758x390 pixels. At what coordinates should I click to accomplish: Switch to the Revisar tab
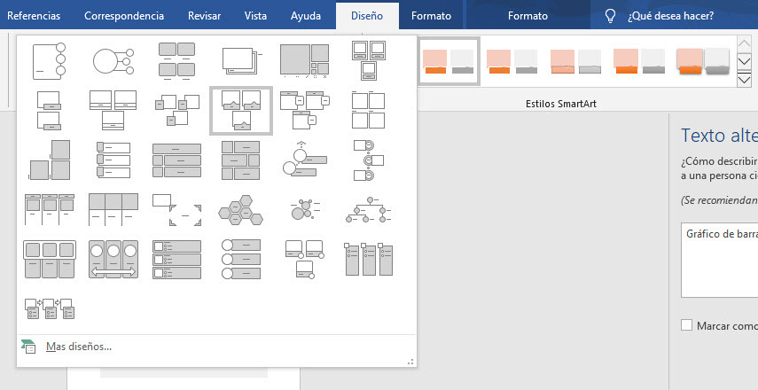point(205,16)
